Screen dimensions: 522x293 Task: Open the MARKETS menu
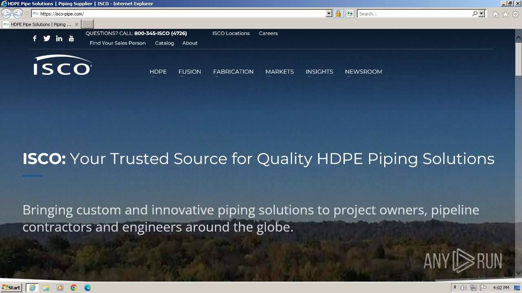(x=279, y=72)
